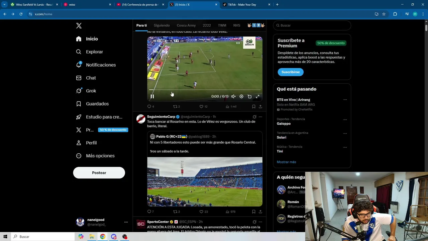Open stadium photo in quoted post
Viewport: 428px width, 241px height.
205,182
